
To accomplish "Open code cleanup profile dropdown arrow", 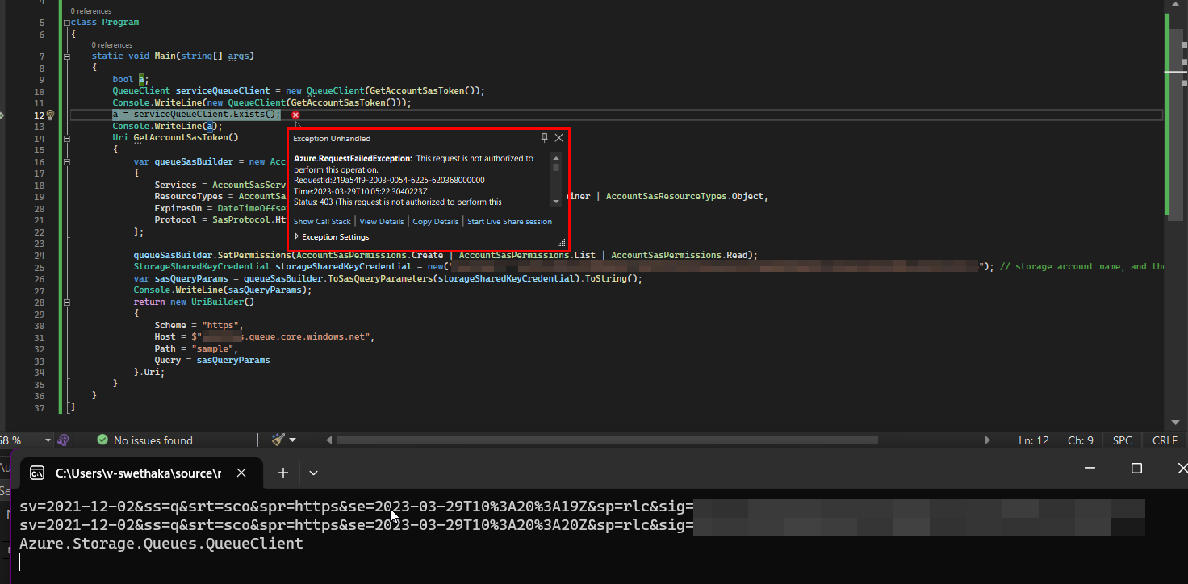I will 292,440.
